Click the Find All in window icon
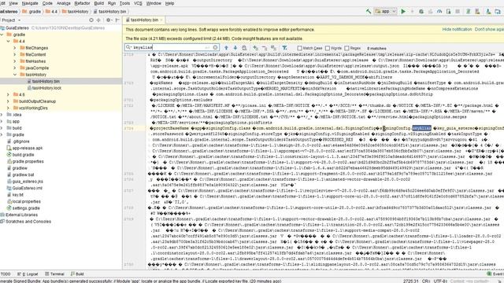 244,47
